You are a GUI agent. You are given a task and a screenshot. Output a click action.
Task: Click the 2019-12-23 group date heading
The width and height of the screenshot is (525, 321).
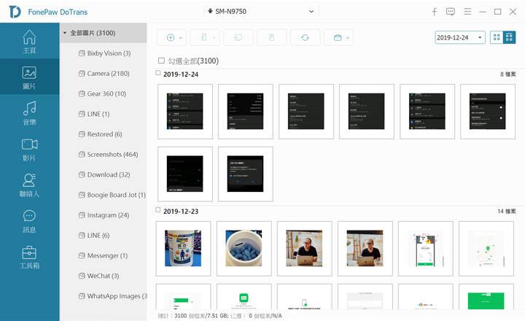(181, 212)
